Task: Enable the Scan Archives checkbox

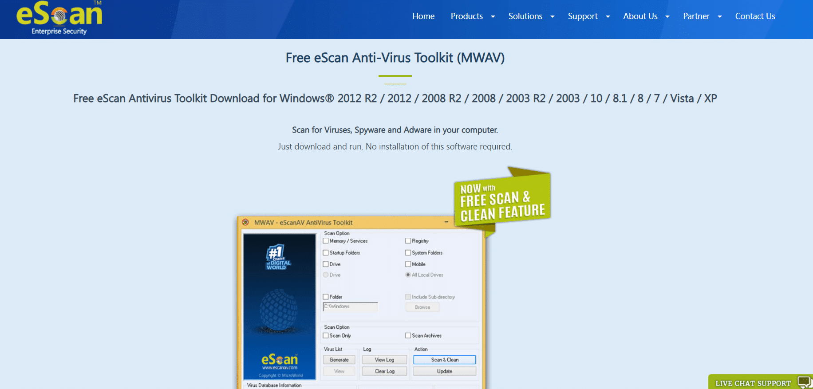Action: click(408, 336)
